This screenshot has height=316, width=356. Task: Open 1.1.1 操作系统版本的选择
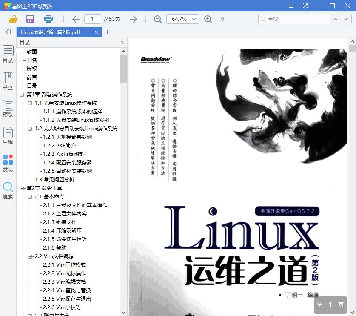(x=73, y=112)
